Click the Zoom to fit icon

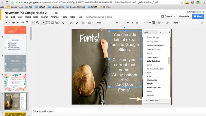pos(33,23)
